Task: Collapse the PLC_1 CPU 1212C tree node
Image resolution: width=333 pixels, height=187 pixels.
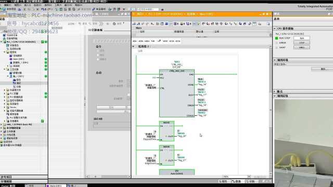Action: pos(1,42)
